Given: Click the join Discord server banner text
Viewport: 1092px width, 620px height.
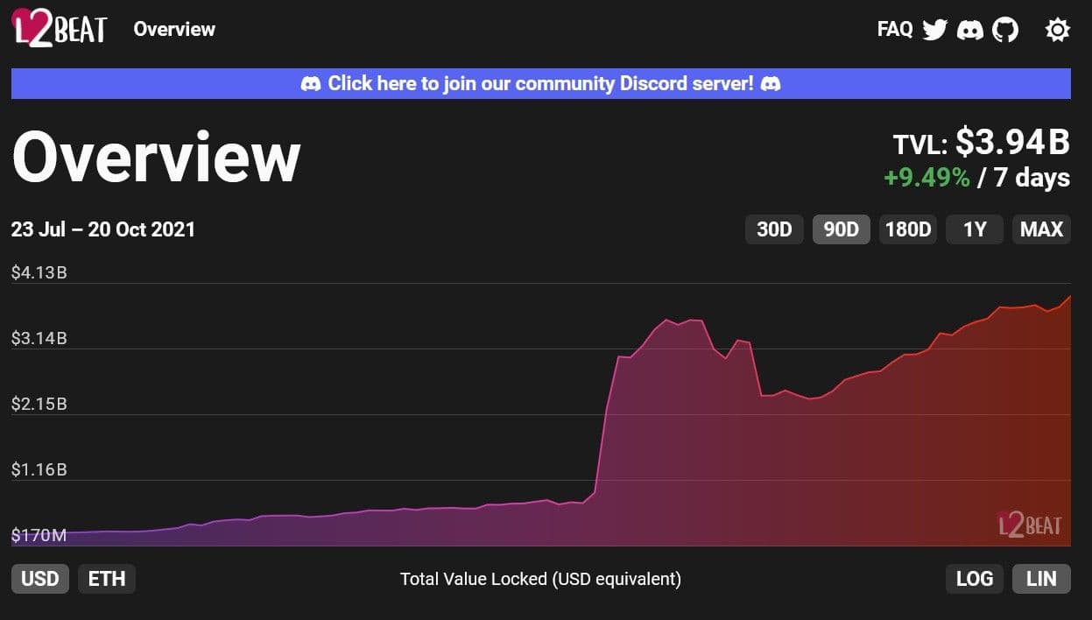Looking at the screenshot, I should pos(540,84).
